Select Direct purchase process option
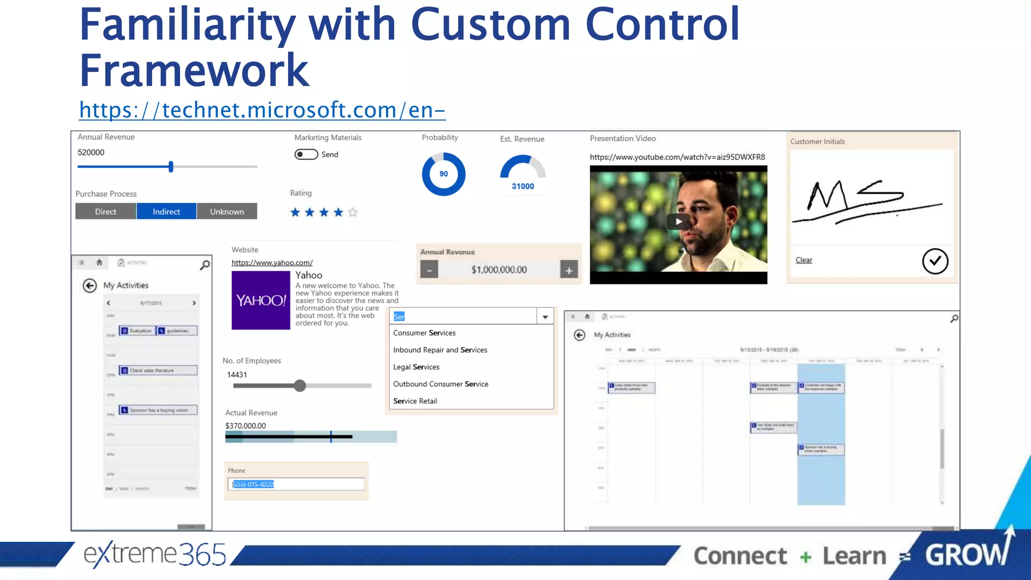 [106, 211]
